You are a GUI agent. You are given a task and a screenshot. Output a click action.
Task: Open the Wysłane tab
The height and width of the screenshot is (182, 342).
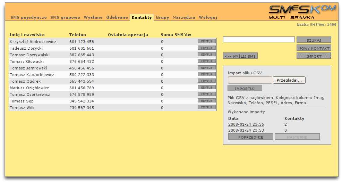[x=93, y=17]
